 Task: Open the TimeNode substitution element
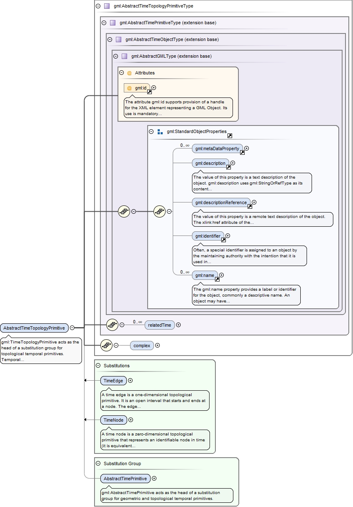(114, 420)
